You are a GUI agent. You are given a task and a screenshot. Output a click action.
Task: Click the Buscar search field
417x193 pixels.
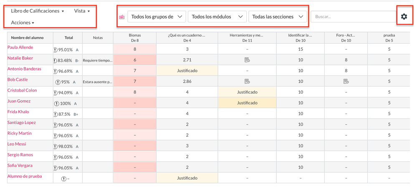[351, 17]
